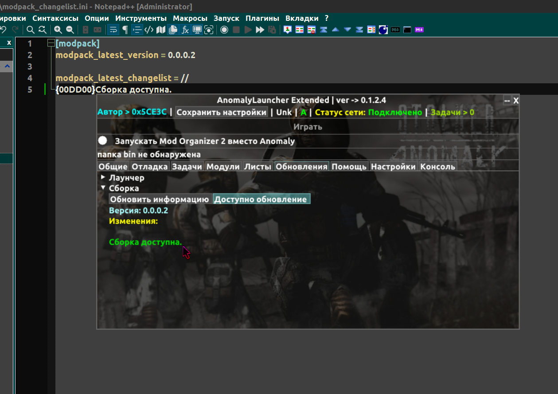Image resolution: width=558 pixels, height=394 pixels.
Task: Click the black Markdown panel icon
Action: [x=395, y=30]
